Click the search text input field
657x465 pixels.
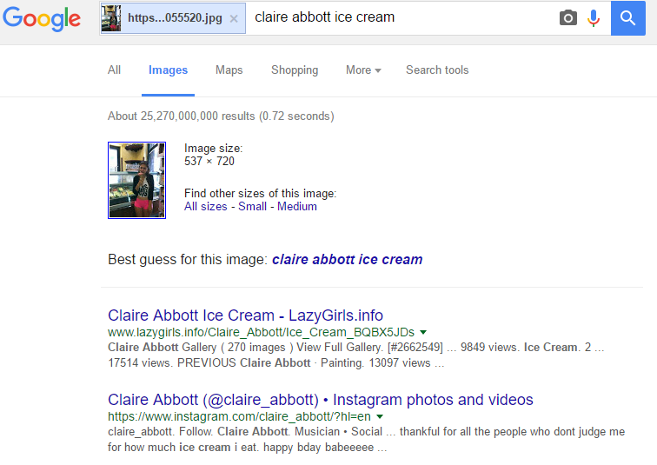[x=402, y=17]
